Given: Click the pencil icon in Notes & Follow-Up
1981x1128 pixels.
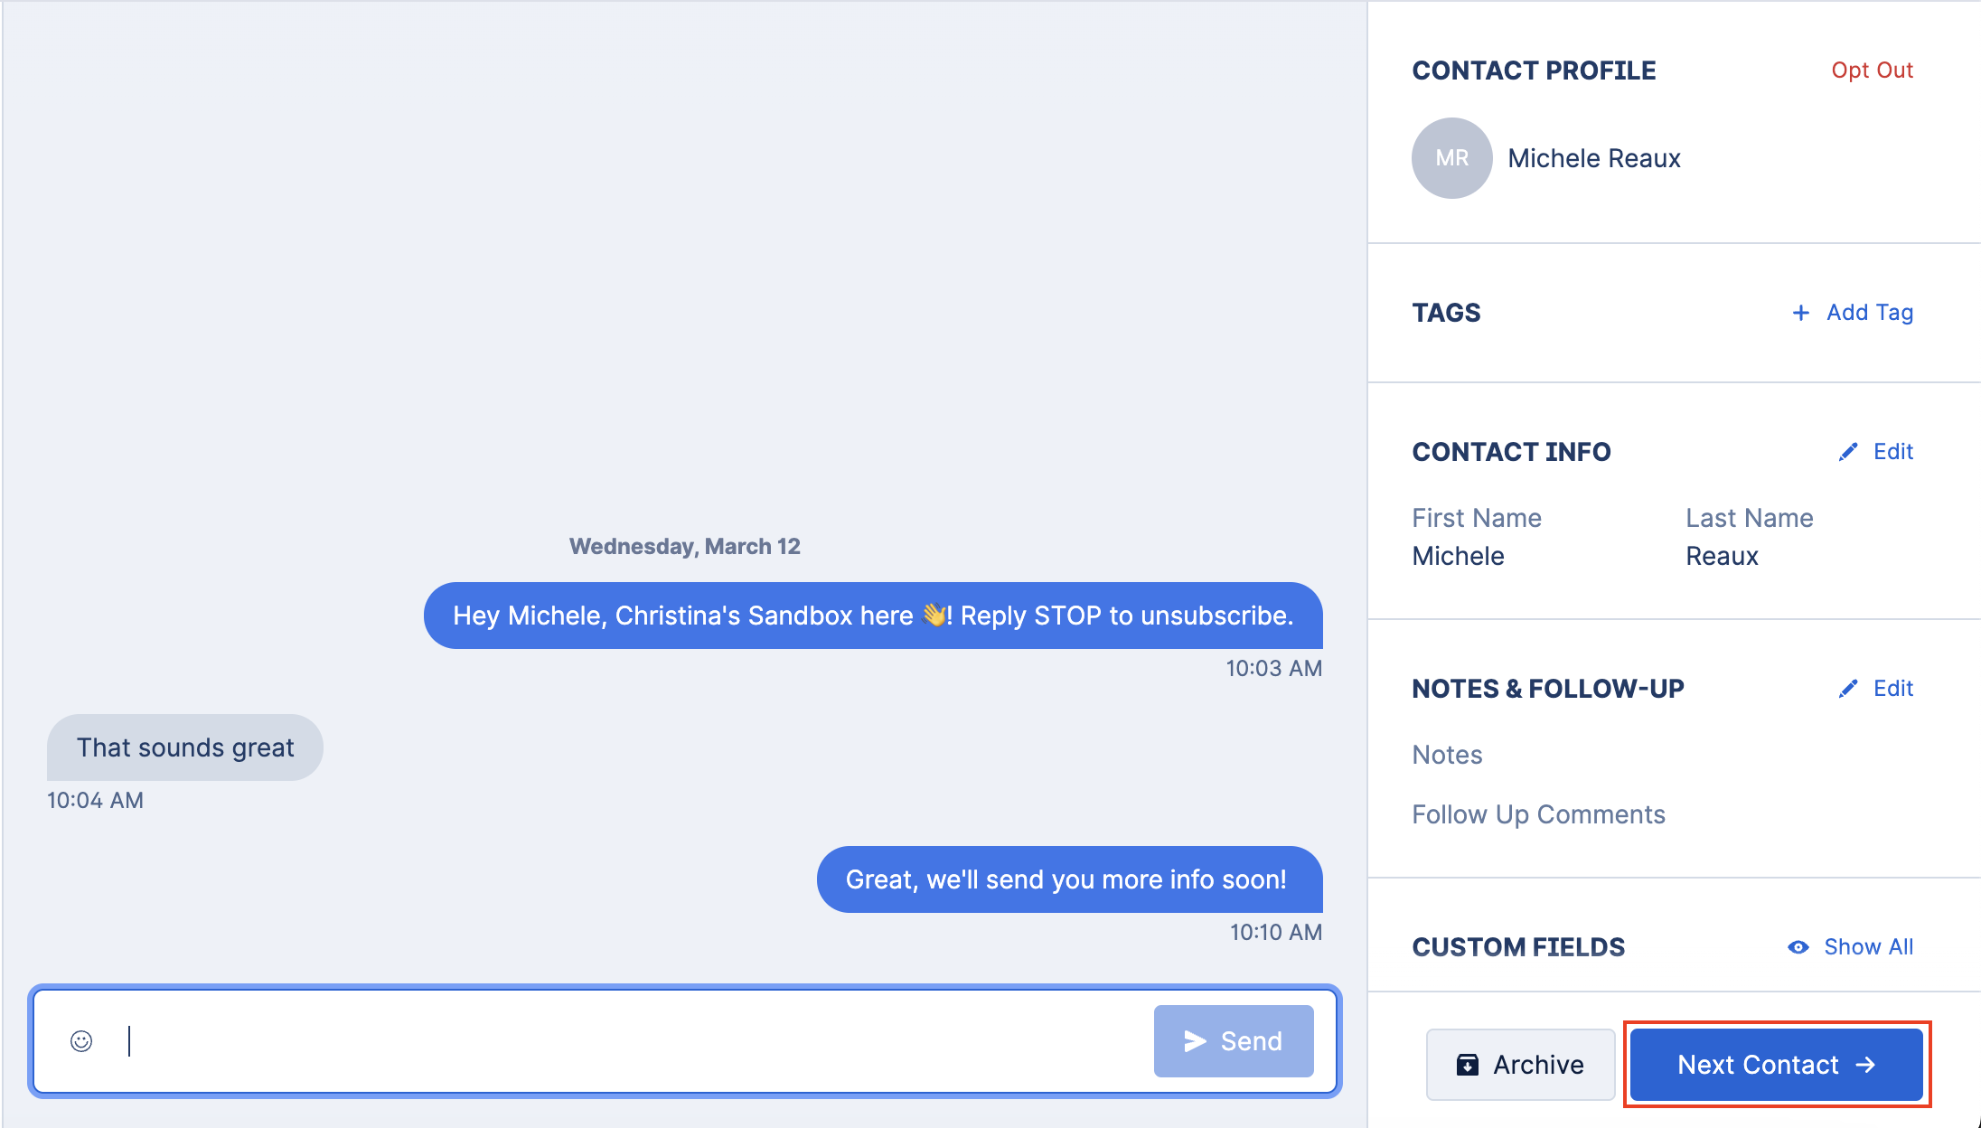Looking at the screenshot, I should coord(1848,689).
